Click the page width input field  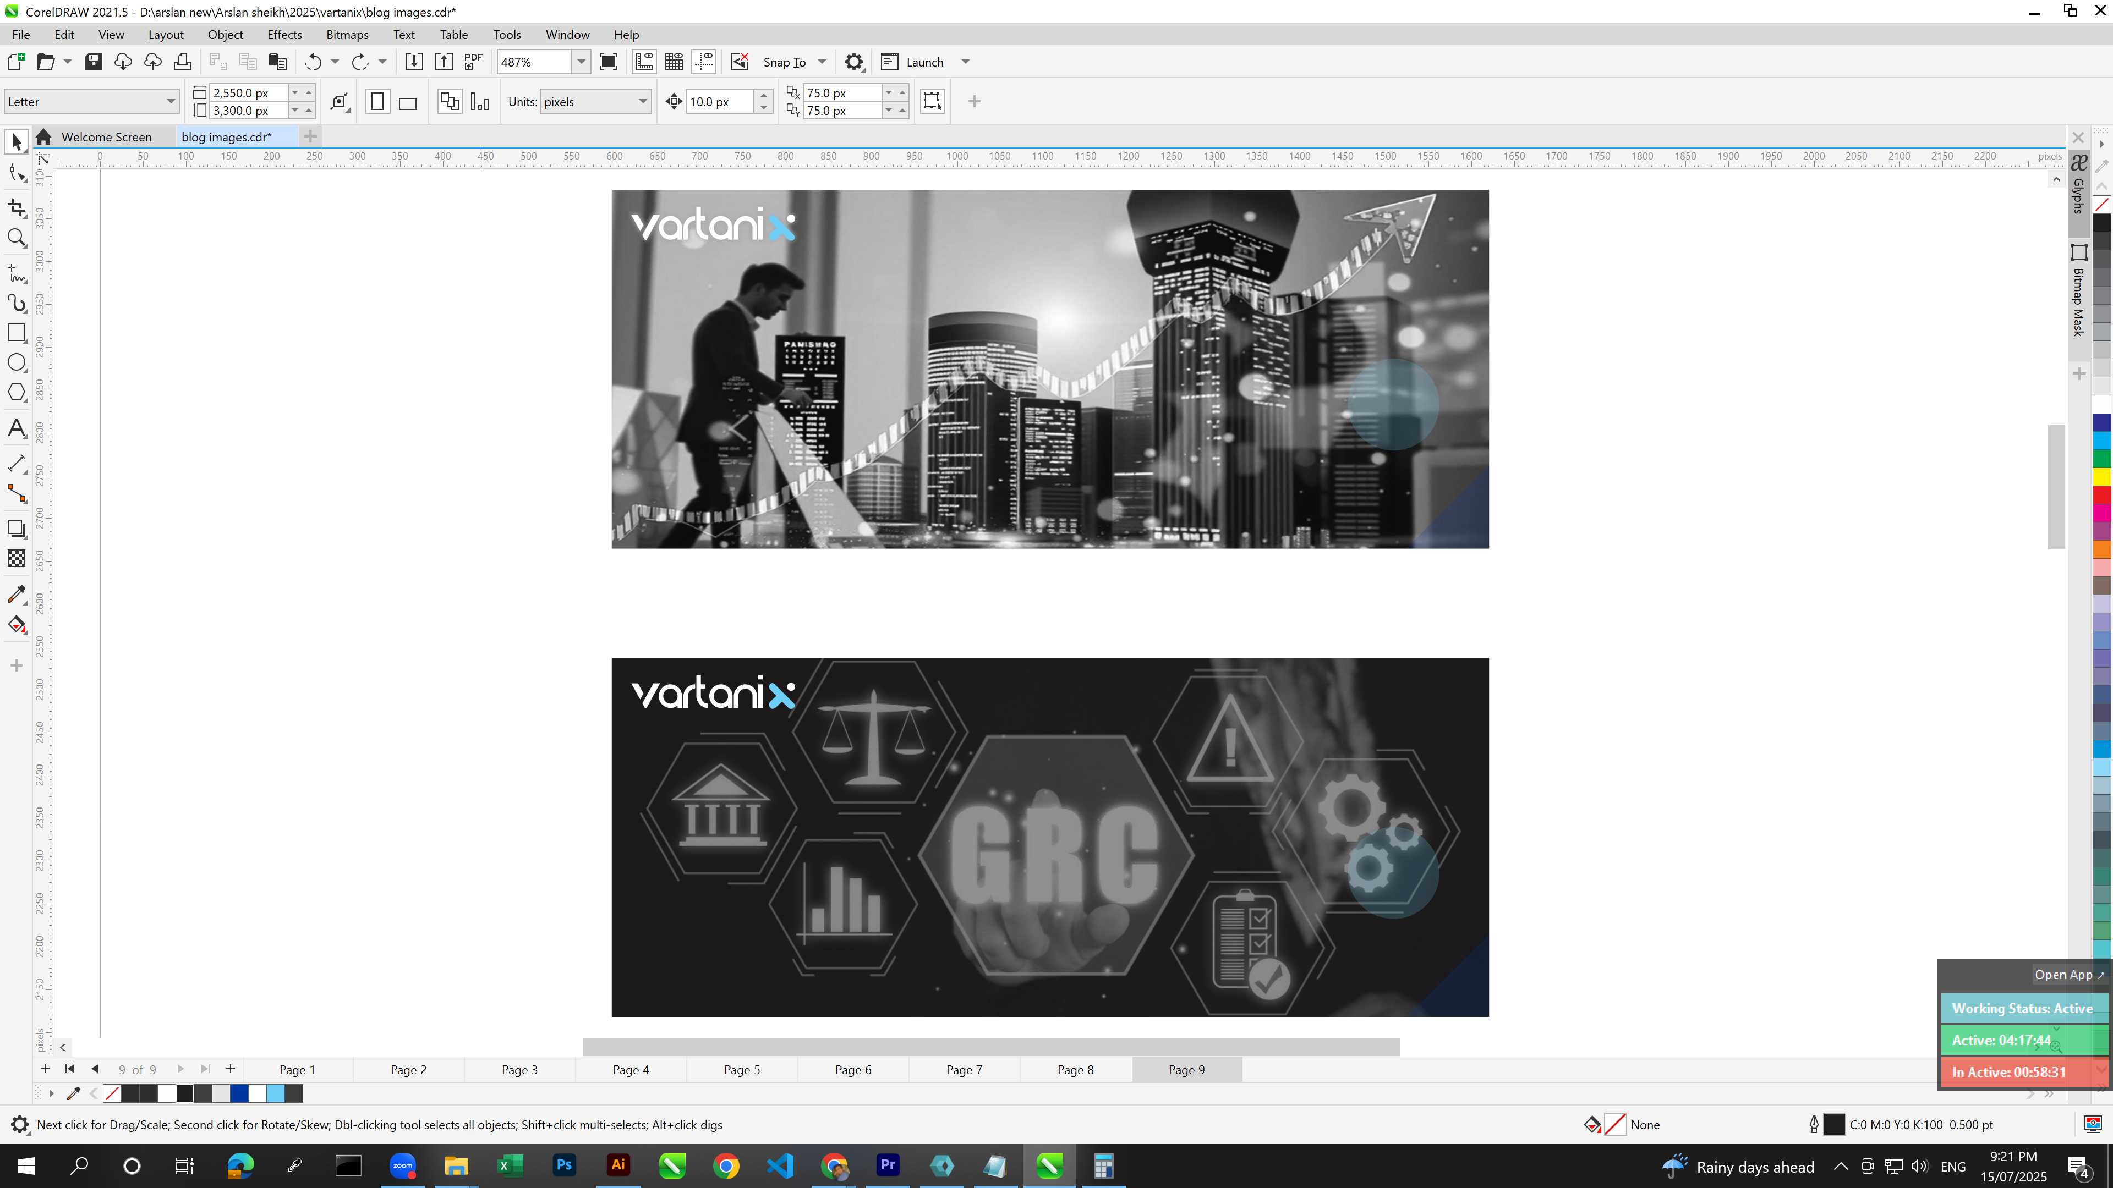(x=248, y=92)
